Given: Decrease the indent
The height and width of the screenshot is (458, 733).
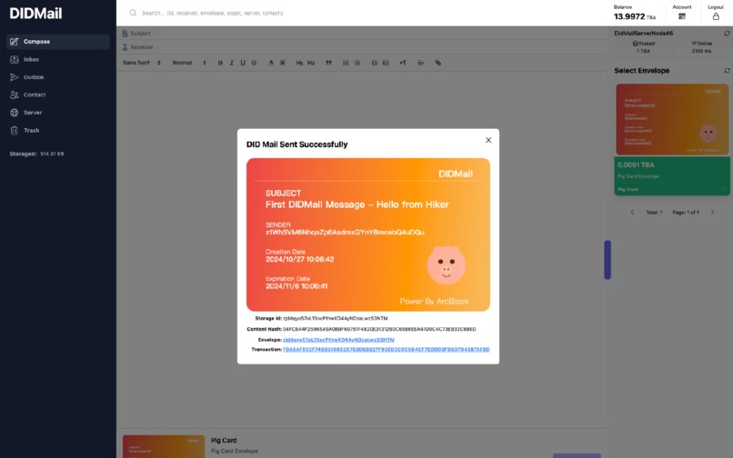Looking at the screenshot, I should pyautogui.click(x=375, y=63).
